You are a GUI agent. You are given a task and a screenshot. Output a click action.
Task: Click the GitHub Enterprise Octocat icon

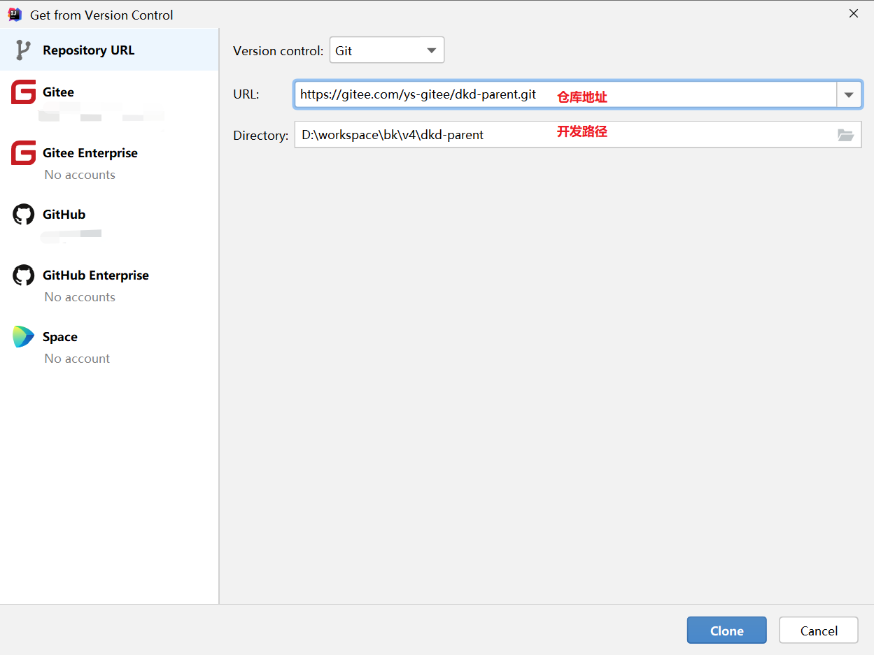(23, 275)
